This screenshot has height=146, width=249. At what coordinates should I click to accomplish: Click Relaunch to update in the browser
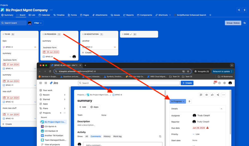[x=222, y=72]
